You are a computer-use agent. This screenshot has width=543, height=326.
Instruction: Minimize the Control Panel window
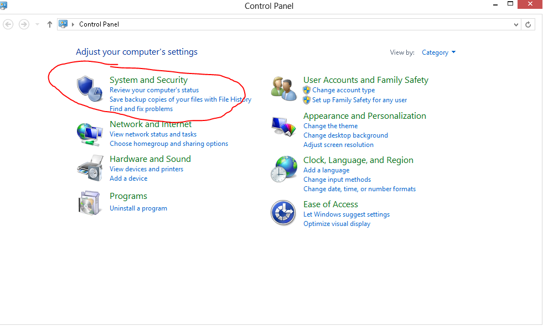(495, 4)
